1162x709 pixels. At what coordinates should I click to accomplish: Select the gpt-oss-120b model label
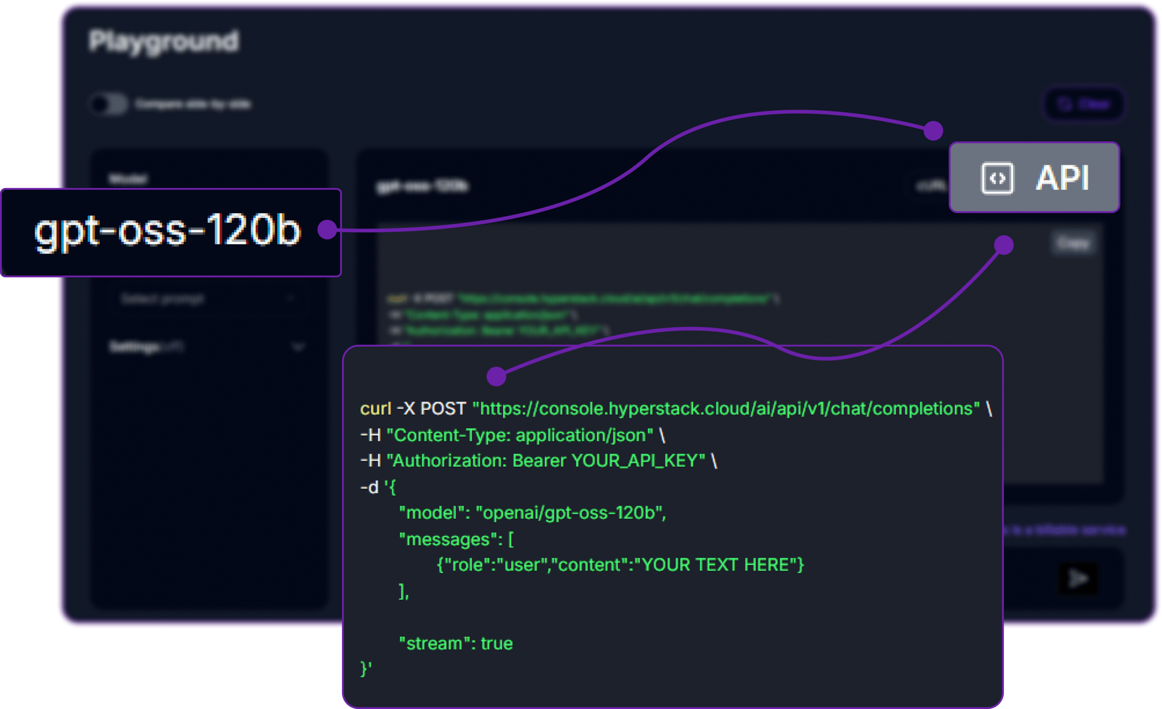pos(168,231)
